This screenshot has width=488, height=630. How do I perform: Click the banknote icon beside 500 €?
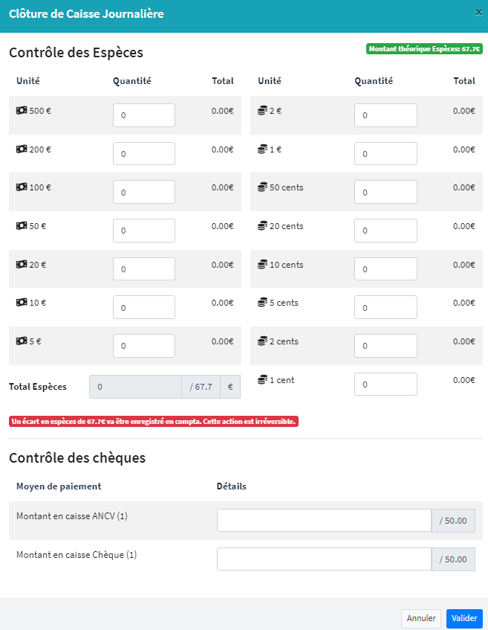(22, 111)
